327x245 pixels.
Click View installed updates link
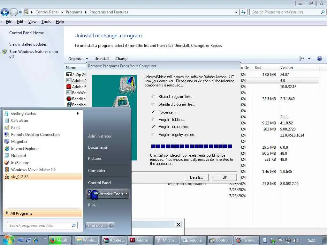28,44
